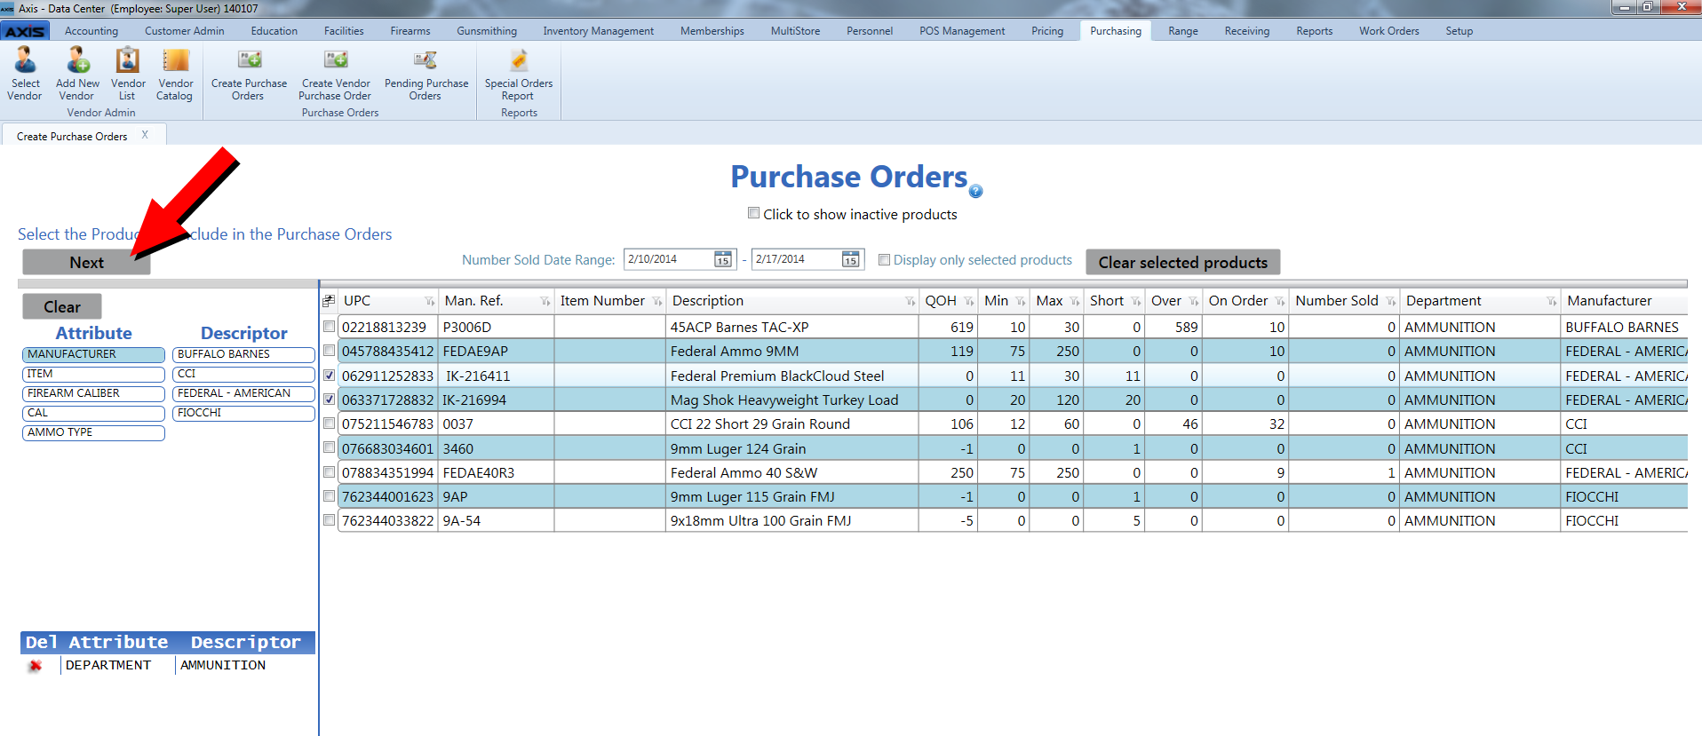Click the blue help icon beside Purchase Orders

(975, 191)
